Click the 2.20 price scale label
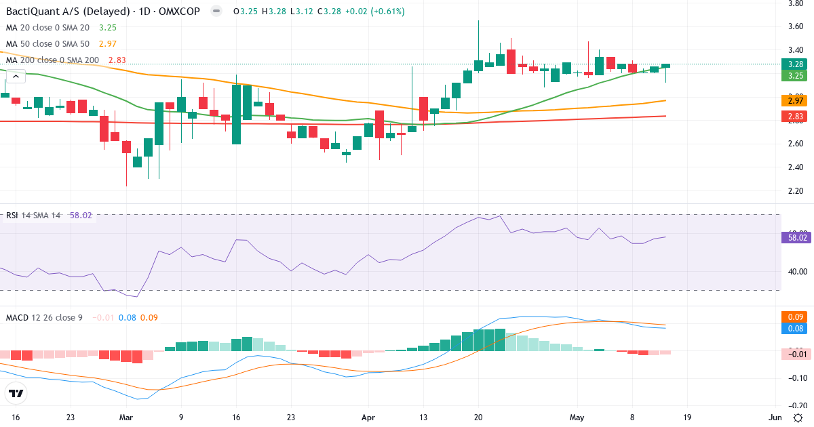The width and height of the screenshot is (814, 427). click(795, 191)
